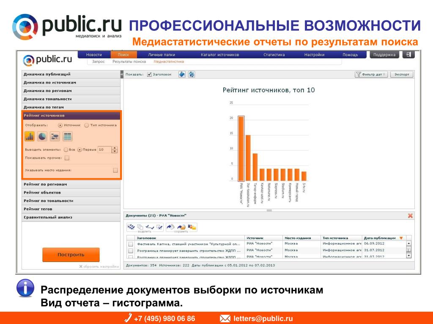Click the first select-all icon in documents toolbar
The image size is (433, 324).
click(x=131, y=227)
